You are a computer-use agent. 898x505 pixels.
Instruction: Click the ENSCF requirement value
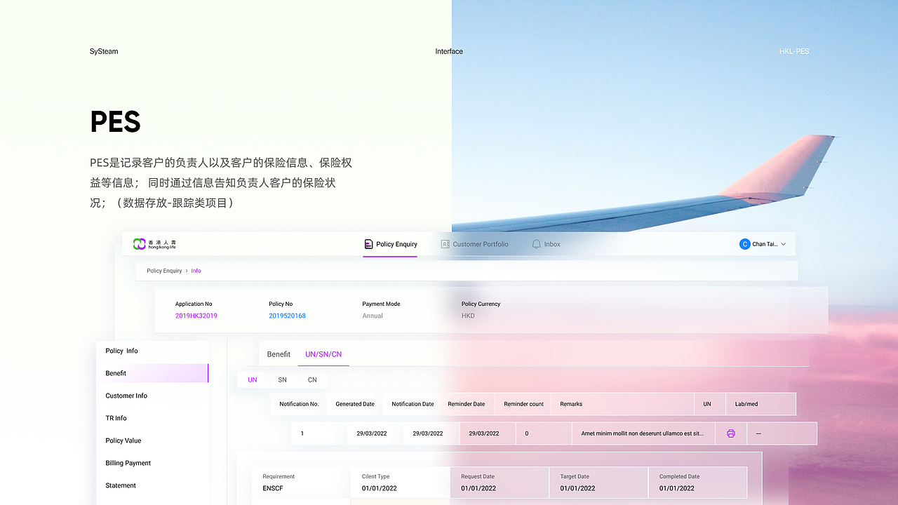274,488
